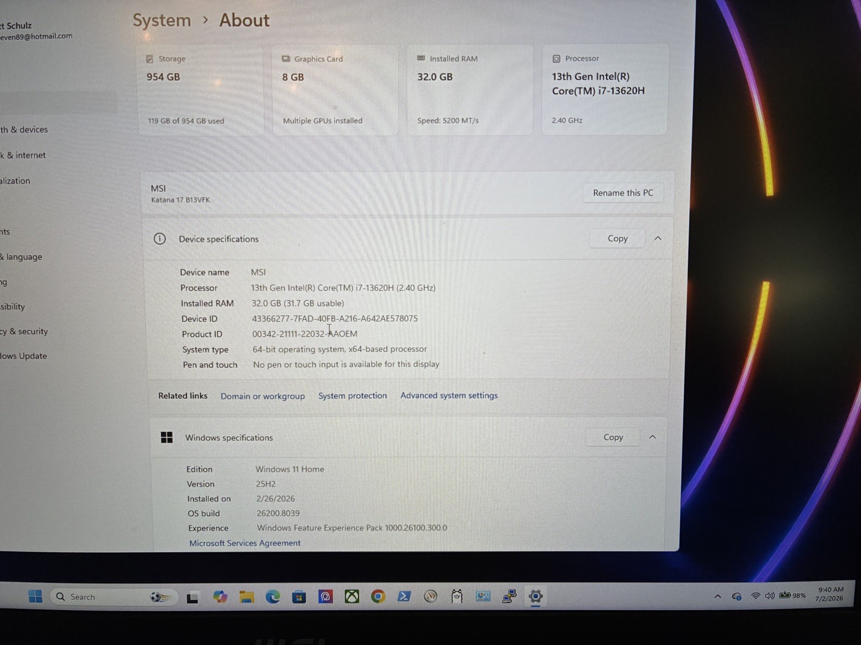
Task: Click the info icon by Device specifications
Action: pyautogui.click(x=160, y=239)
